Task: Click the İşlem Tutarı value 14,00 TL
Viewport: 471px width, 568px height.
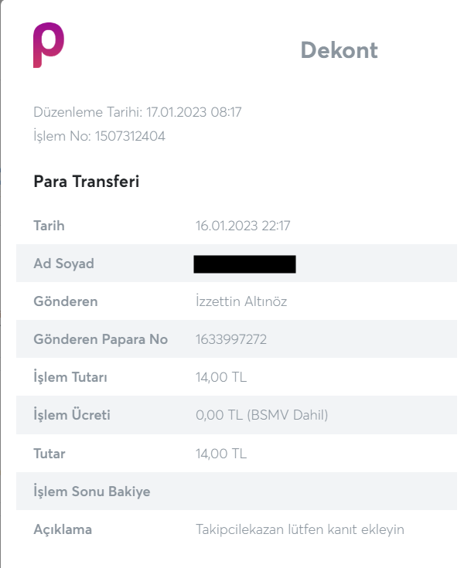Action: click(x=221, y=377)
